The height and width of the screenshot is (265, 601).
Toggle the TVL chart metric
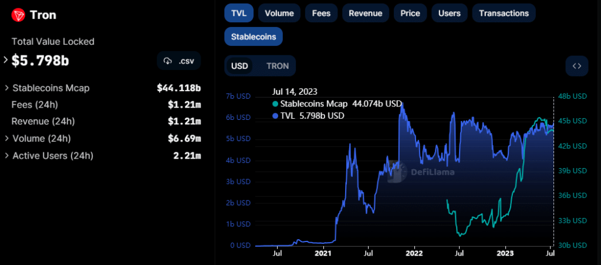[239, 13]
